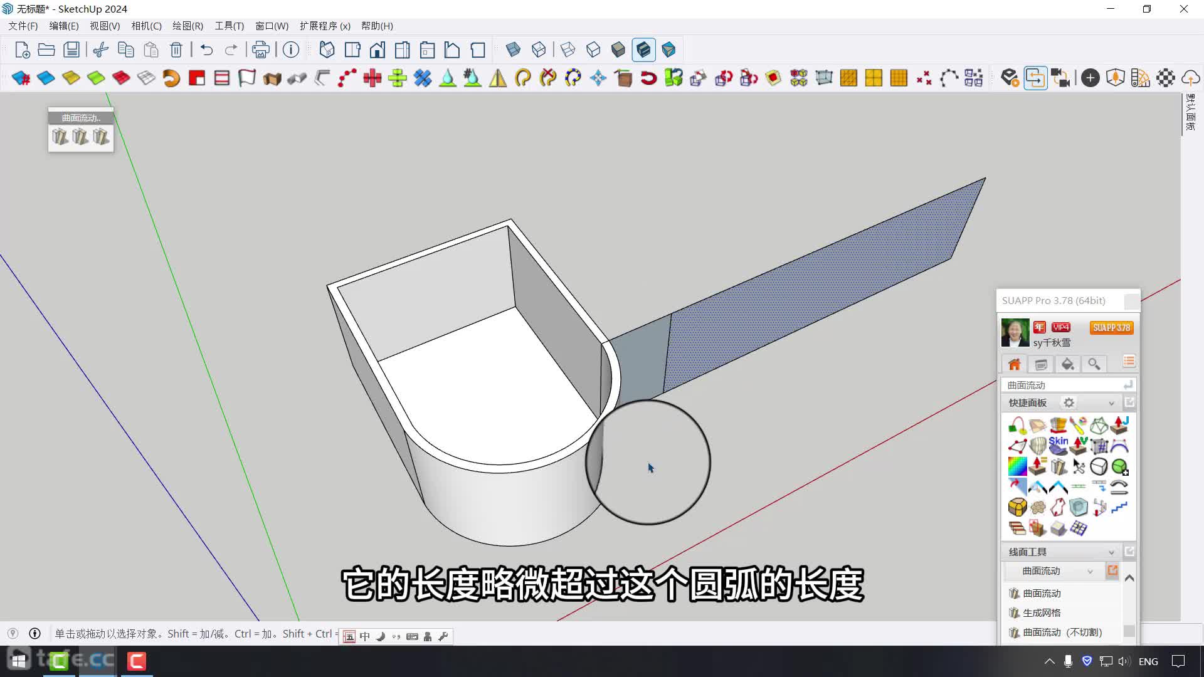Viewport: 1204px width, 677px height.
Task: Click the yellow surface tool icon
Action: coord(71,78)
